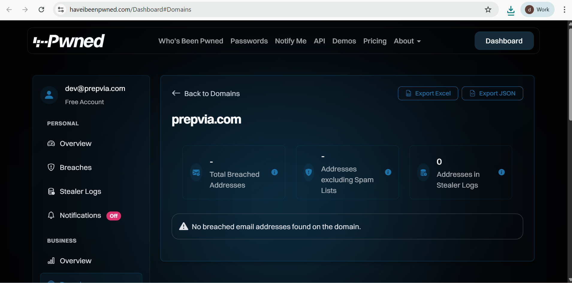Click the Free Account label
572x283 pixels.
84,102
